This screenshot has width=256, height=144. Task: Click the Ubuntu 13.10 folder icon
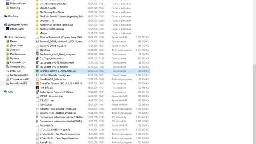[37, 20]
